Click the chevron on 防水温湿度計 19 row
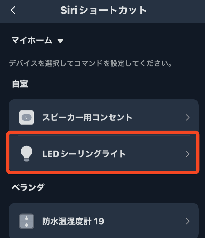Image resolution: width=205 pixels, height=238 pixels. click(x=188, y=221)
